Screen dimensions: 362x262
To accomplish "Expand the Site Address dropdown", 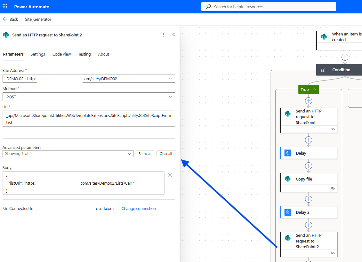I will 170,79.
